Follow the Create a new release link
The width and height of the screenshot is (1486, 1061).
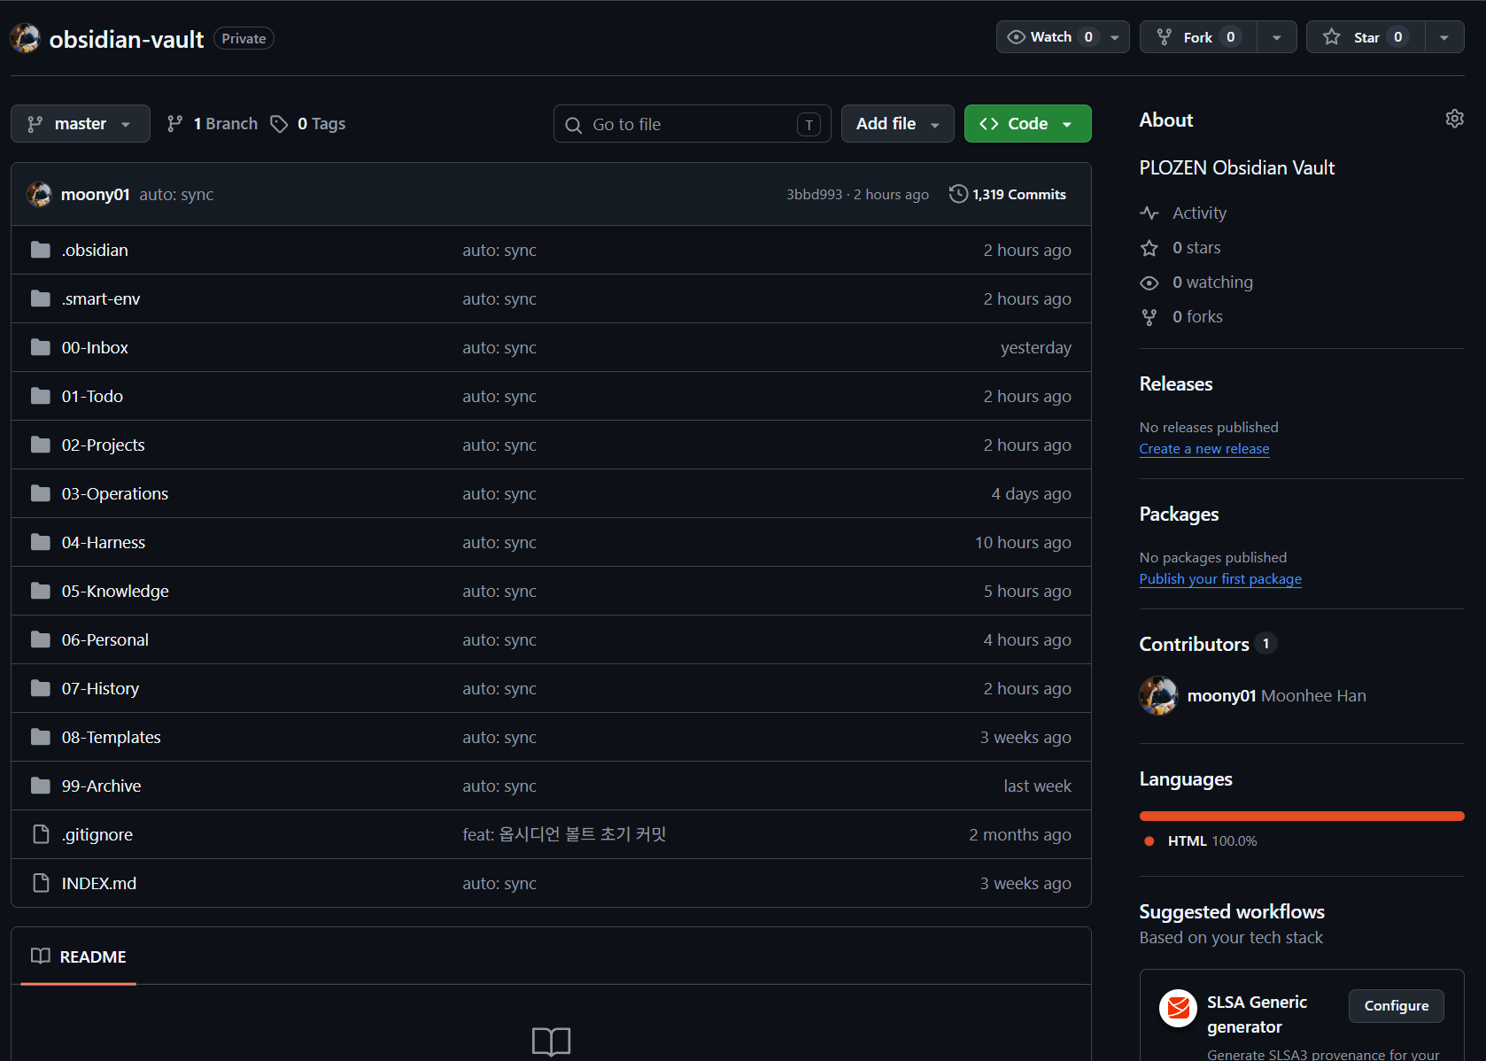click(1204, 449)
